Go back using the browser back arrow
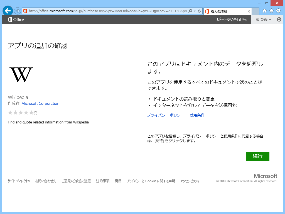 click(8, 11)
